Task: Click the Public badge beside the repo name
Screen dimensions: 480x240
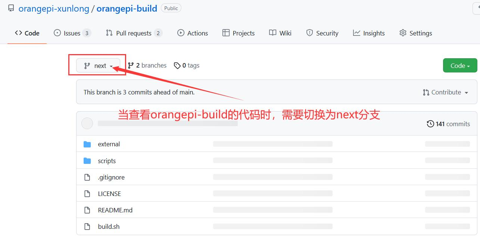Action: (171, 7)
